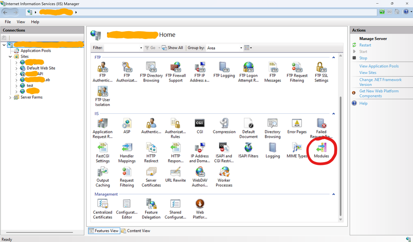
Task: Open the Filter combo box dropdown
Action: 141,48
